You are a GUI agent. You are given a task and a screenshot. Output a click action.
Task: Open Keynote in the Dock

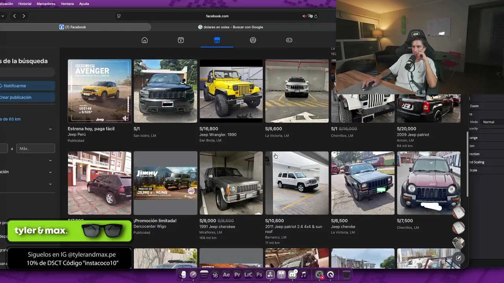click(x=281, y=275)
